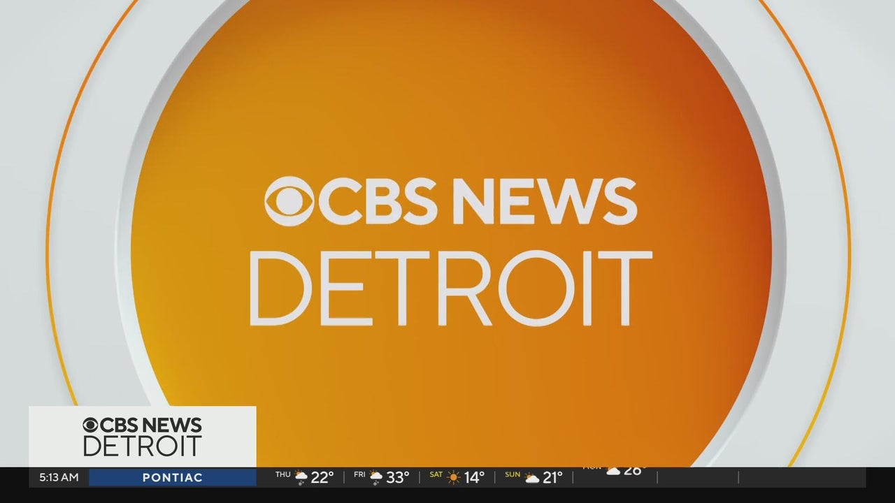
Task: Click Sunday's partly cloudy weather icon
Action: [532, 477]
